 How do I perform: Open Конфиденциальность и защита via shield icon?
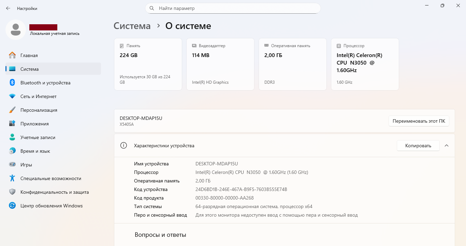click(x=12, y=192)
